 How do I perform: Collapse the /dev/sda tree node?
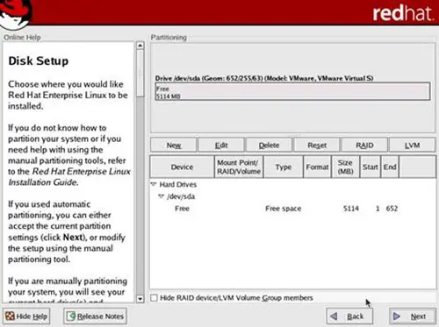click(x=161, y=196)
